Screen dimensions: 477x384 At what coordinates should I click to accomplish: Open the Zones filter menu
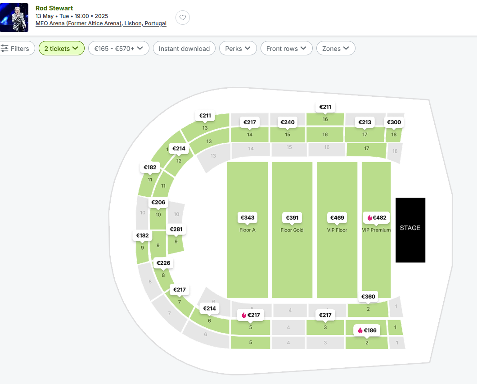tap(335, 49)
